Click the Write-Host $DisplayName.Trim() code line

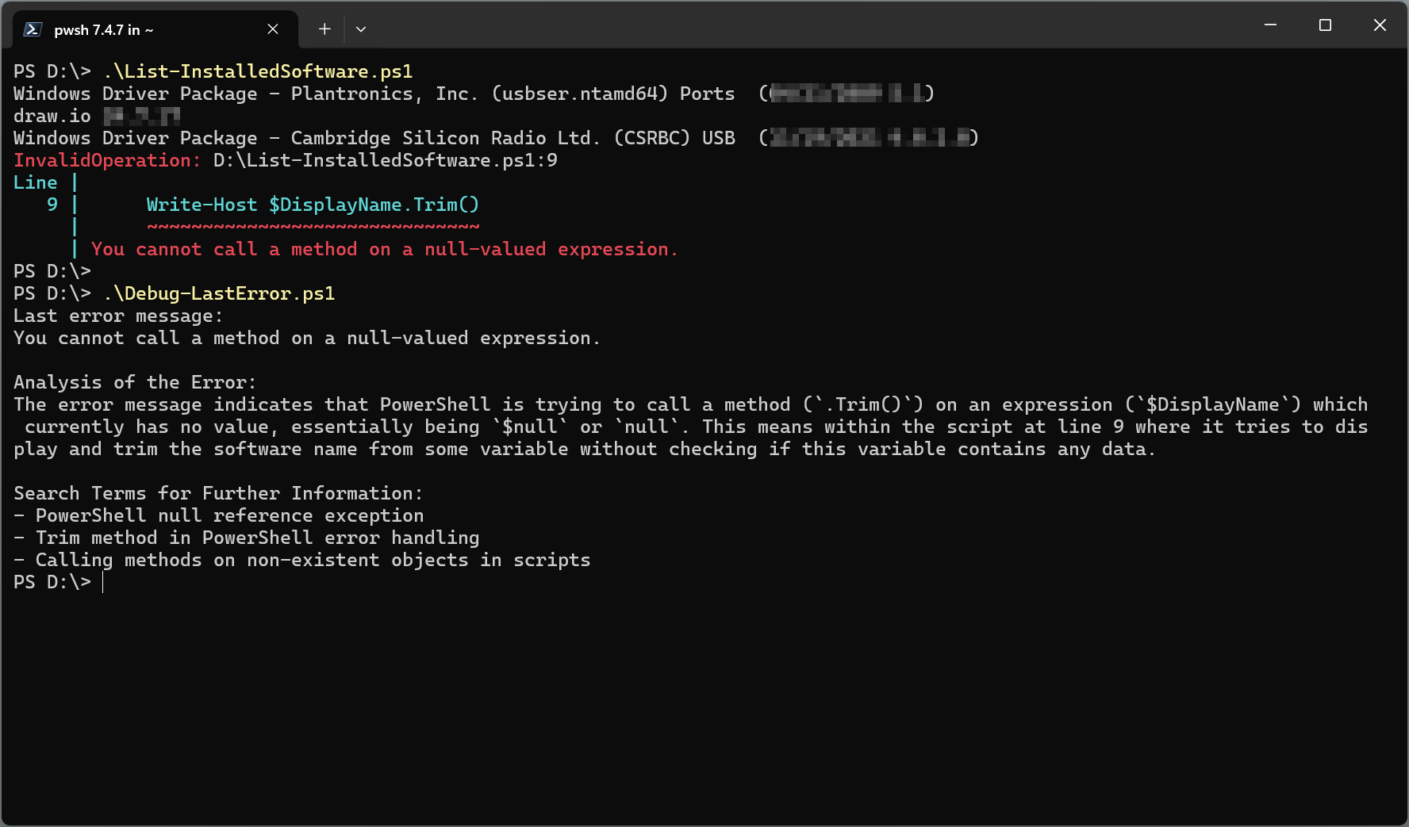click(313, 205)
